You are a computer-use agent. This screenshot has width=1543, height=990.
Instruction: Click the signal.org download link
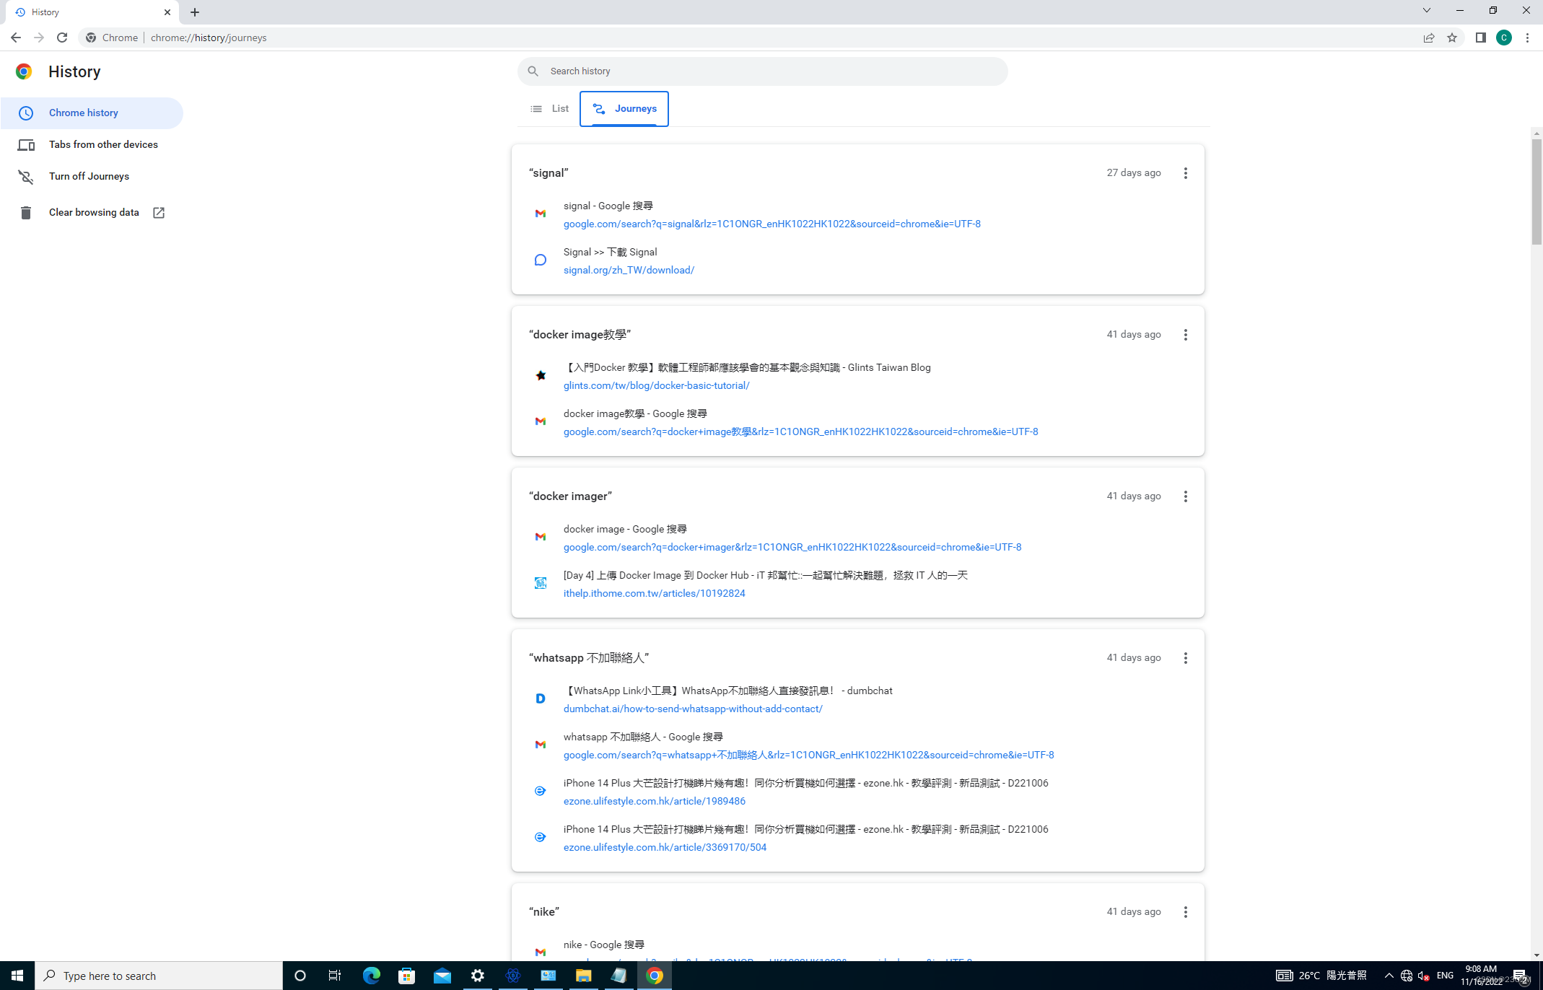click(629, 270)
